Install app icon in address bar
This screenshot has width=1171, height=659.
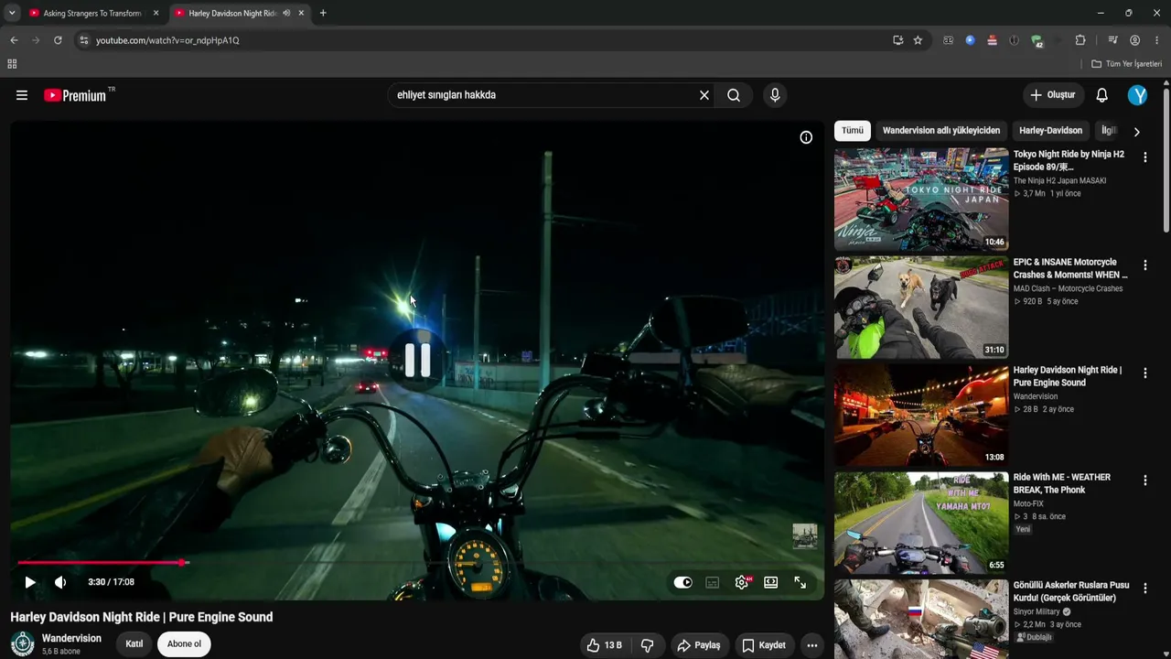pos(897,40)
